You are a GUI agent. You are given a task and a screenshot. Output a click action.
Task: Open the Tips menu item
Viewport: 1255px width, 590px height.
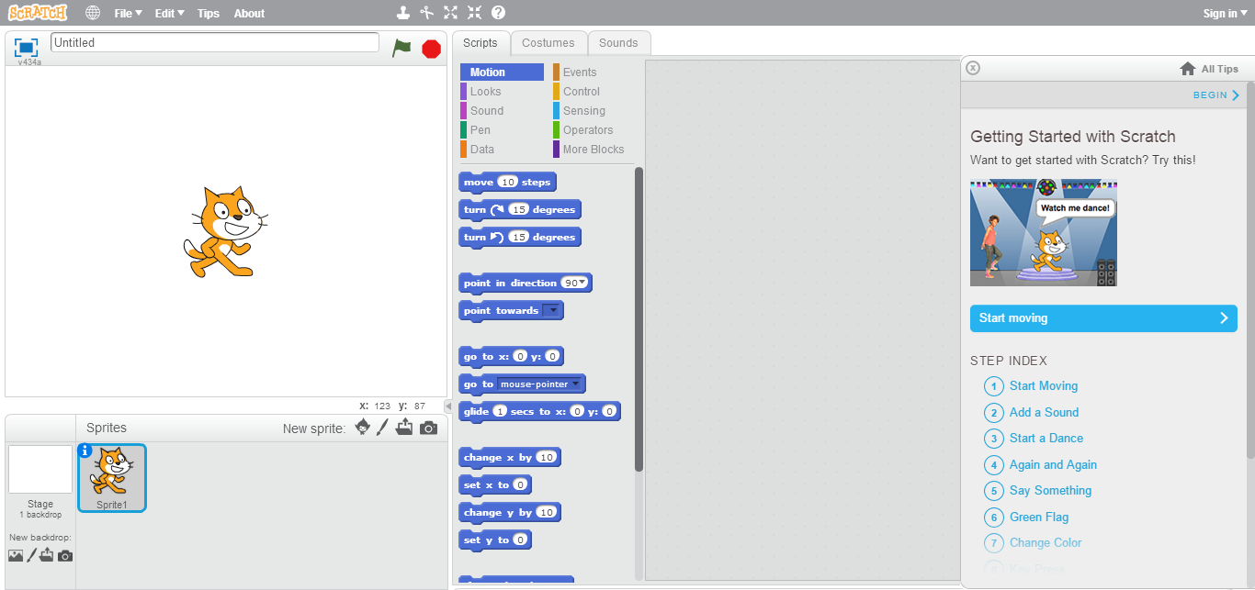pos(209,13)
